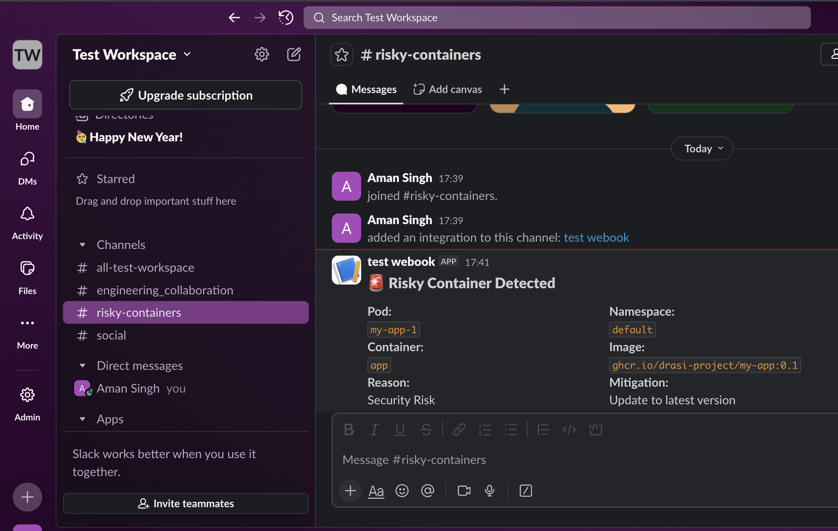The height and width of the screenshot is (531, 838).
Task: Open workspace preferences gear icon
Action: tap(262, 55)
